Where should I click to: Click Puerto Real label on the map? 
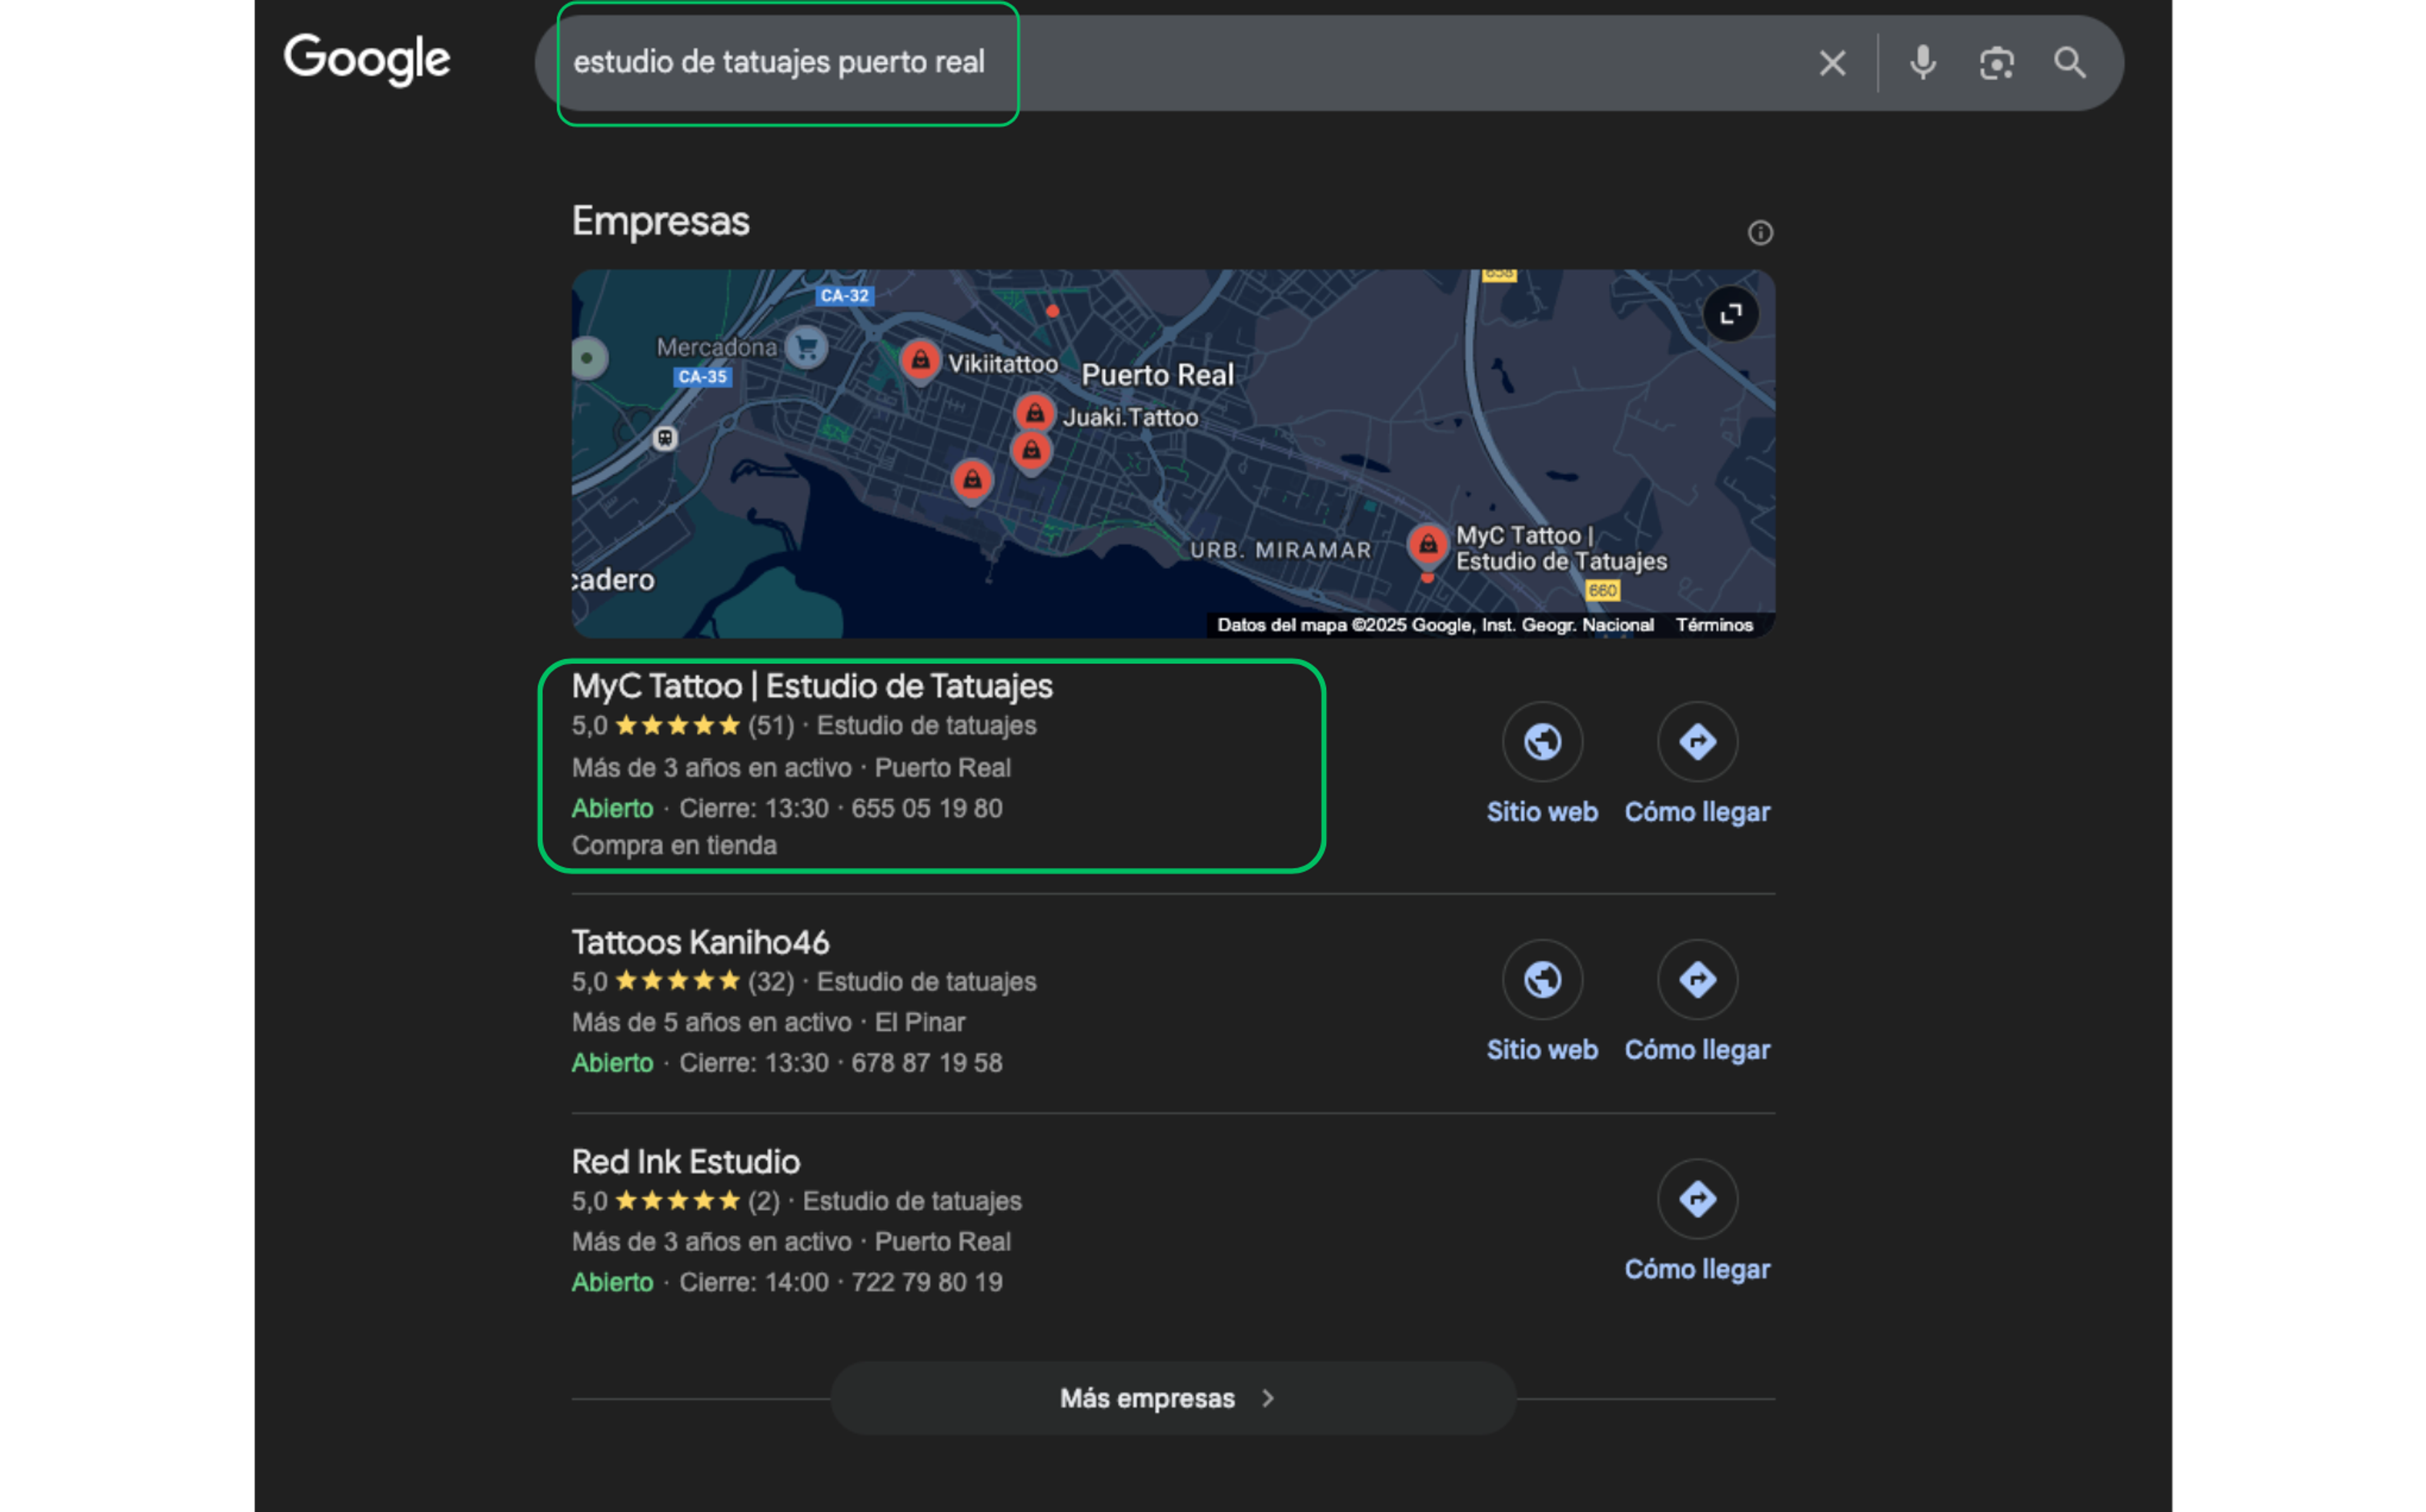click(x=1157, y=375)
